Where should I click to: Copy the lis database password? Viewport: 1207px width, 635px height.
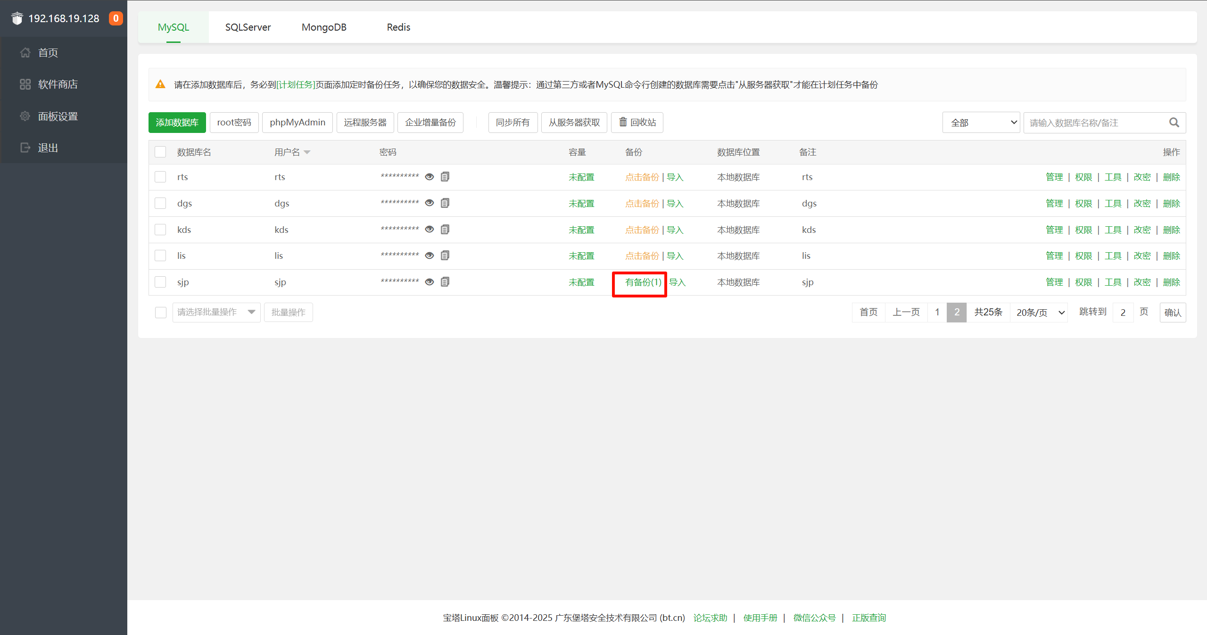(445, 256)
